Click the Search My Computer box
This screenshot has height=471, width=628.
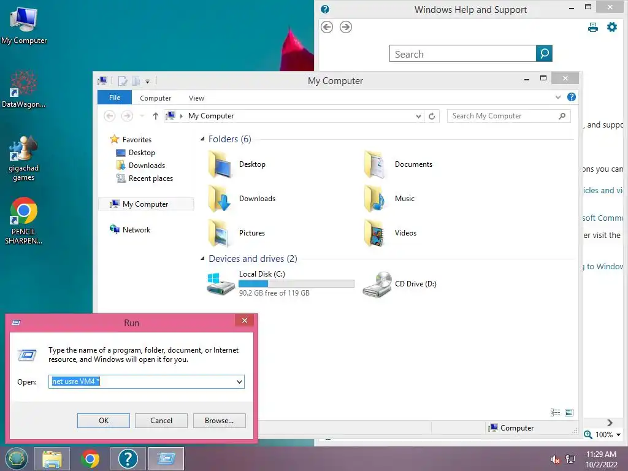508,116
